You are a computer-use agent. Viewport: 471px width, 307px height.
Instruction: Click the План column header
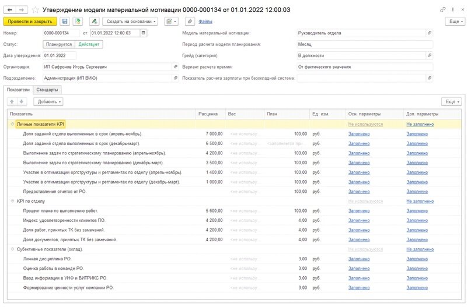pos(287,114)
